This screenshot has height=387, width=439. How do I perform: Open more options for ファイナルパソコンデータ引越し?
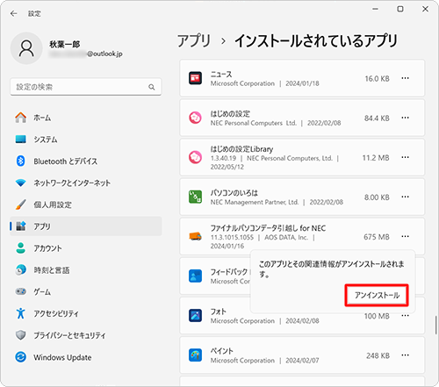tap(405, 236)
